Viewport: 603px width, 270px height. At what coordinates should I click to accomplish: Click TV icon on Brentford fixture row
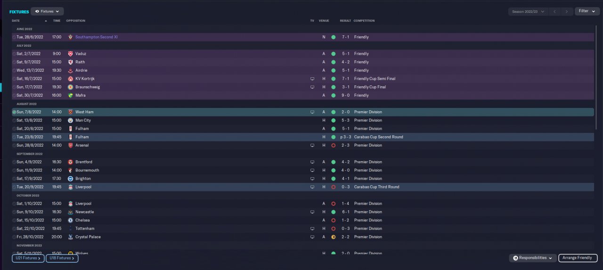(312, 162)
